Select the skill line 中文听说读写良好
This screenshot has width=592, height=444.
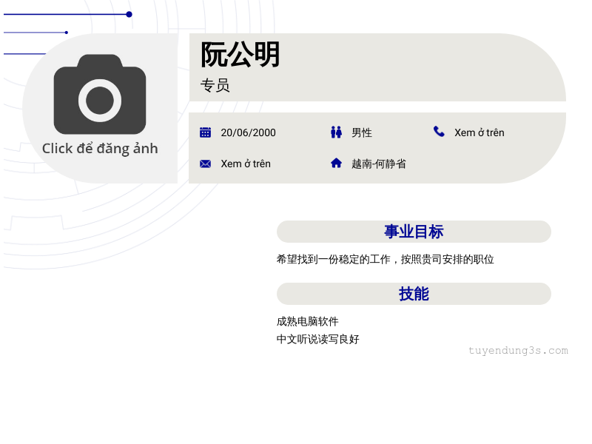point(318,339)
